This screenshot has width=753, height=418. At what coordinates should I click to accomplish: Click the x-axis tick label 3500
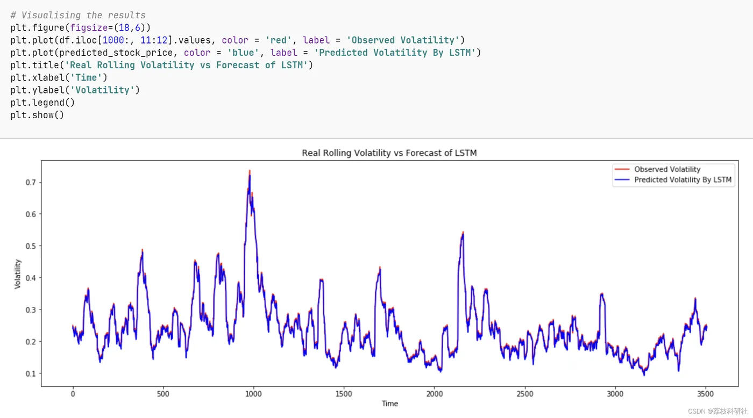click(x=706, y=394)
